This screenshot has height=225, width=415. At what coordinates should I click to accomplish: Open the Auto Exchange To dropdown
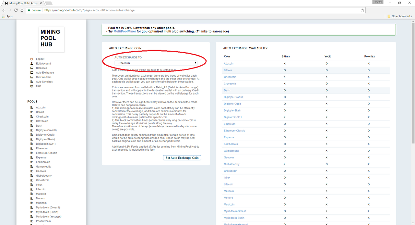tap(156, 63)
